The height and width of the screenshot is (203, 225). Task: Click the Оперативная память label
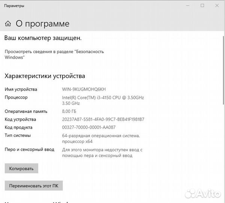tap(26, 111)
